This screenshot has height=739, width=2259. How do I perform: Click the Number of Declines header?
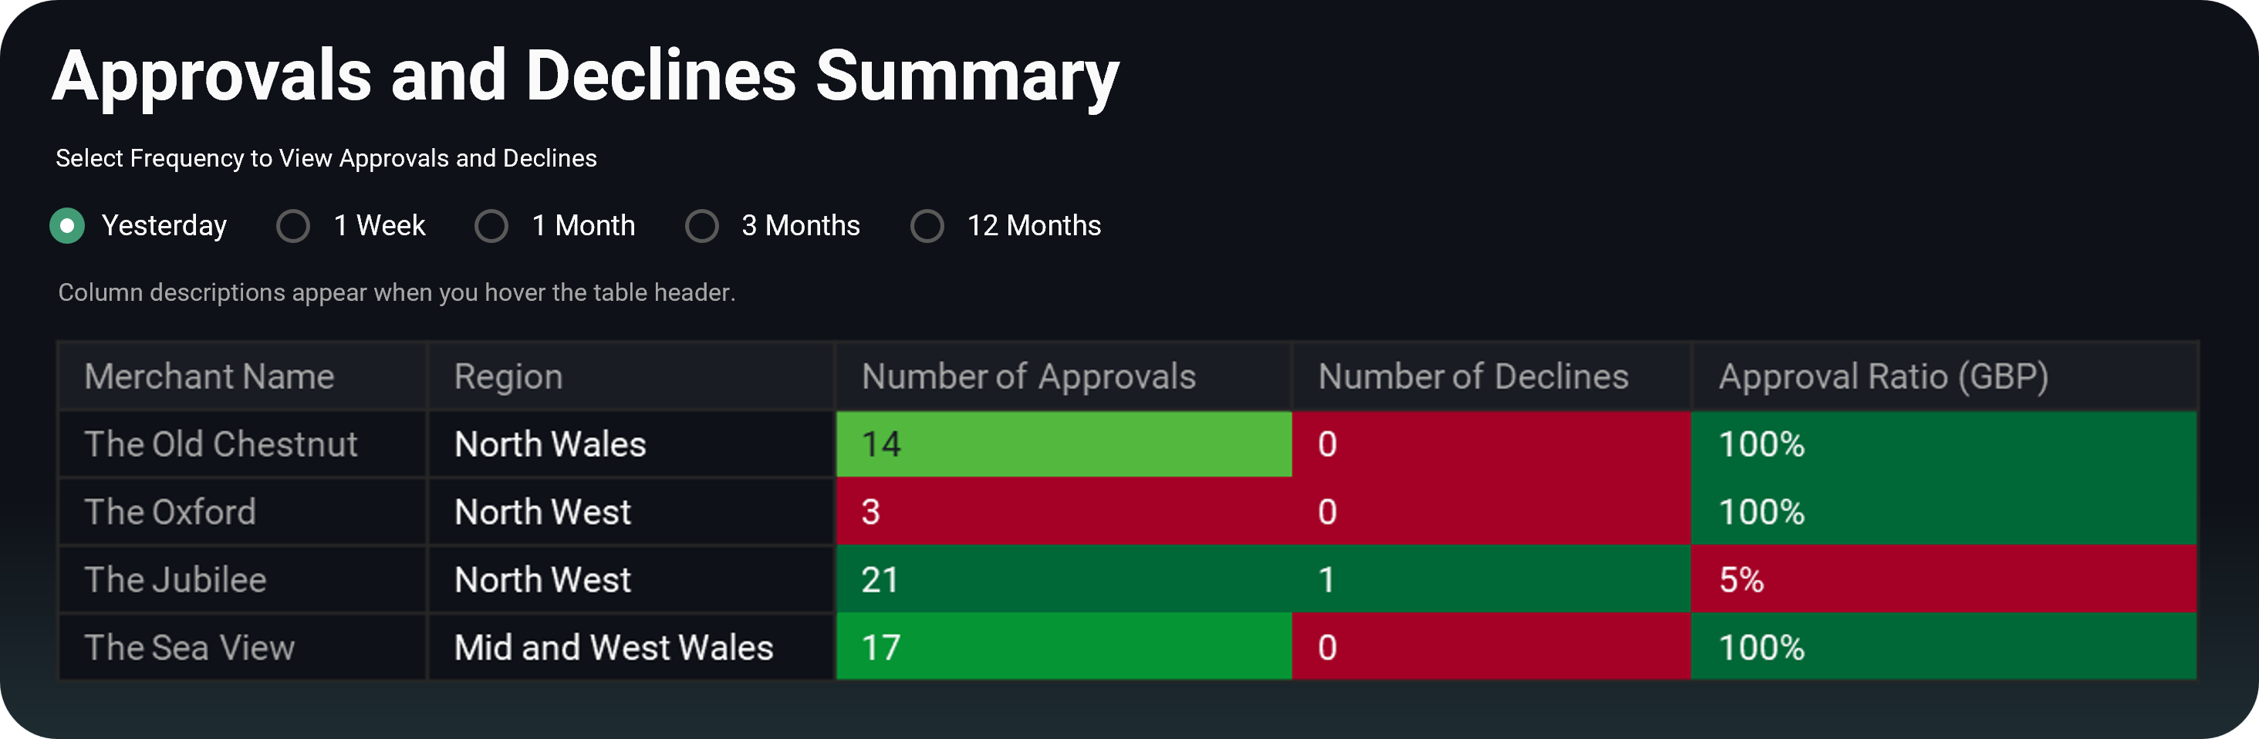[x=1474, y=376]
